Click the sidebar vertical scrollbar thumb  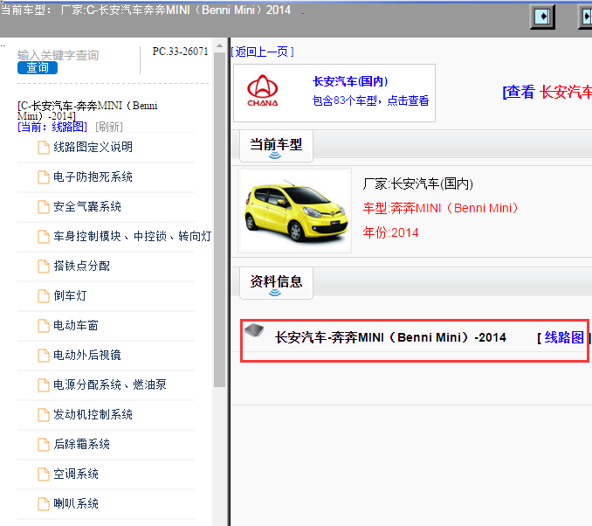click(219, 220)
